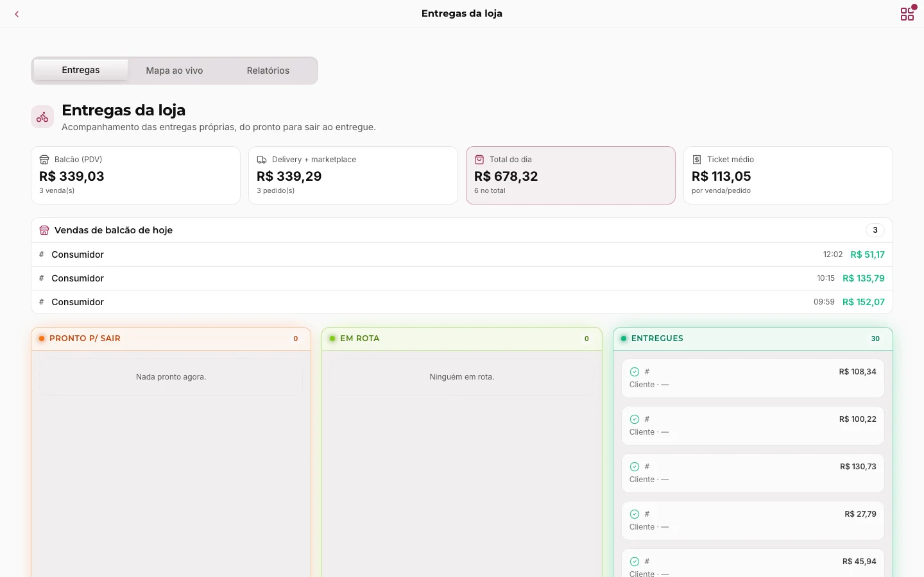Open the apps grid menu icon
The width and height of the screenshot is (924, 577).
tap(907, 14)
